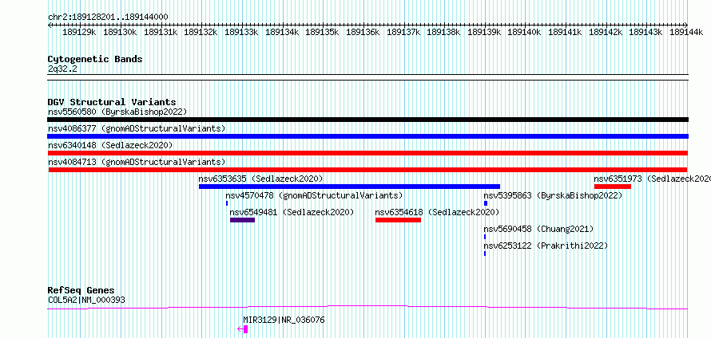Open the nsv4086377 (gnomADStructuralVariants) label
The image size is (711, 338).
pos(137,128)
